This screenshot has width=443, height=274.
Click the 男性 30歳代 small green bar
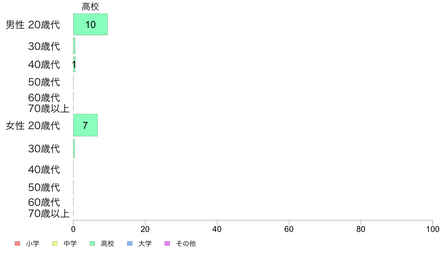coord(74,46)
